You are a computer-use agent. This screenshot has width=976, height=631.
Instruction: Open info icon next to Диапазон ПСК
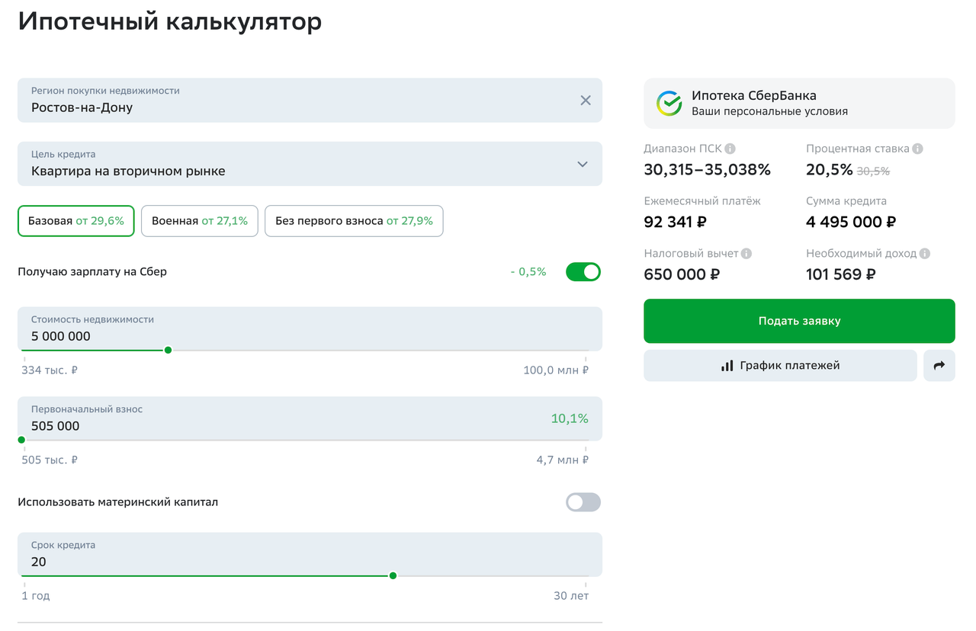[730, 149]
